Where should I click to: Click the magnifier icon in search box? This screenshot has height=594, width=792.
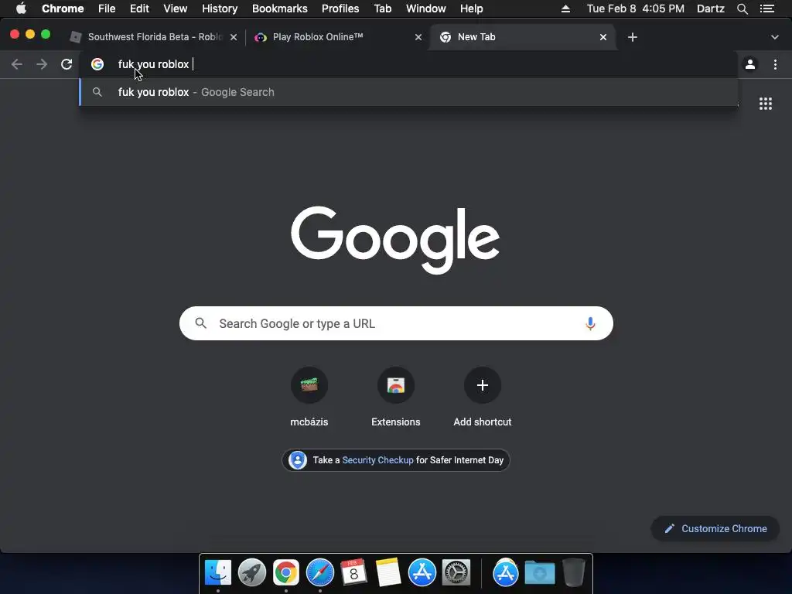click(201, 323)
